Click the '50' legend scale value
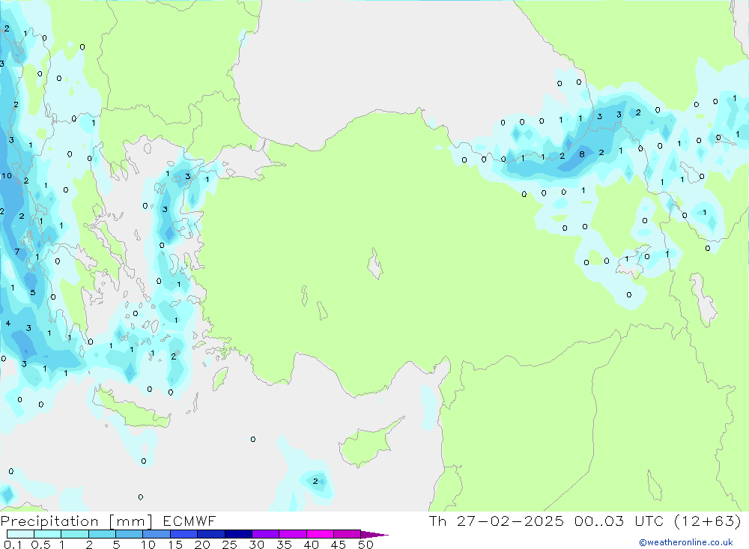 [366, 545]
